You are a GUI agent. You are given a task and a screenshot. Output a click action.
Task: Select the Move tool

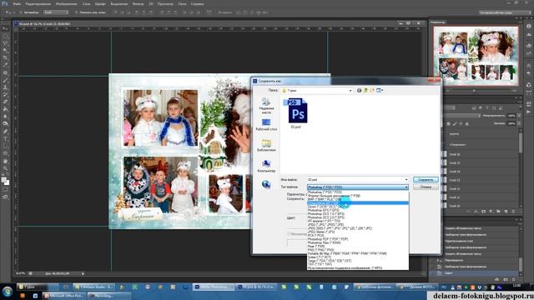click(x=5, y=29)
